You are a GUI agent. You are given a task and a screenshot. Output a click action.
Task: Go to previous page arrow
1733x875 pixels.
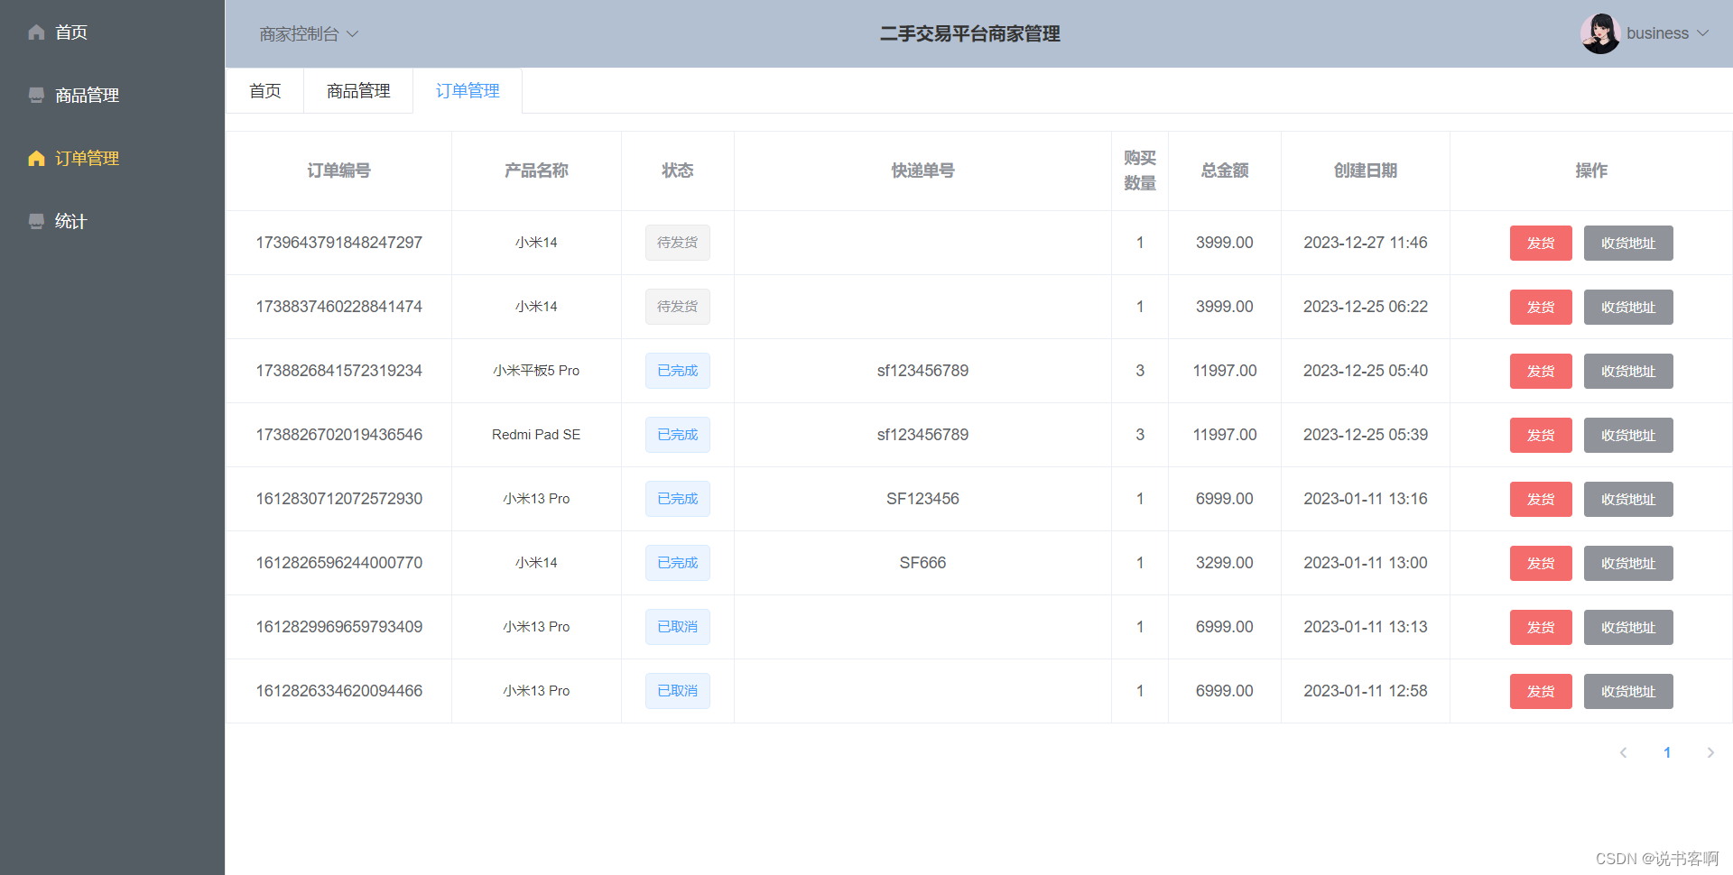[x=1623, y=752]
